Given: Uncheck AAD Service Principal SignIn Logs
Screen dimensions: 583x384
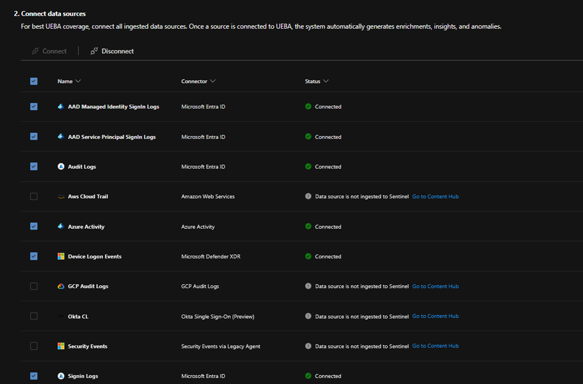Looking at the screenshot, I should (x=34, y=137).
